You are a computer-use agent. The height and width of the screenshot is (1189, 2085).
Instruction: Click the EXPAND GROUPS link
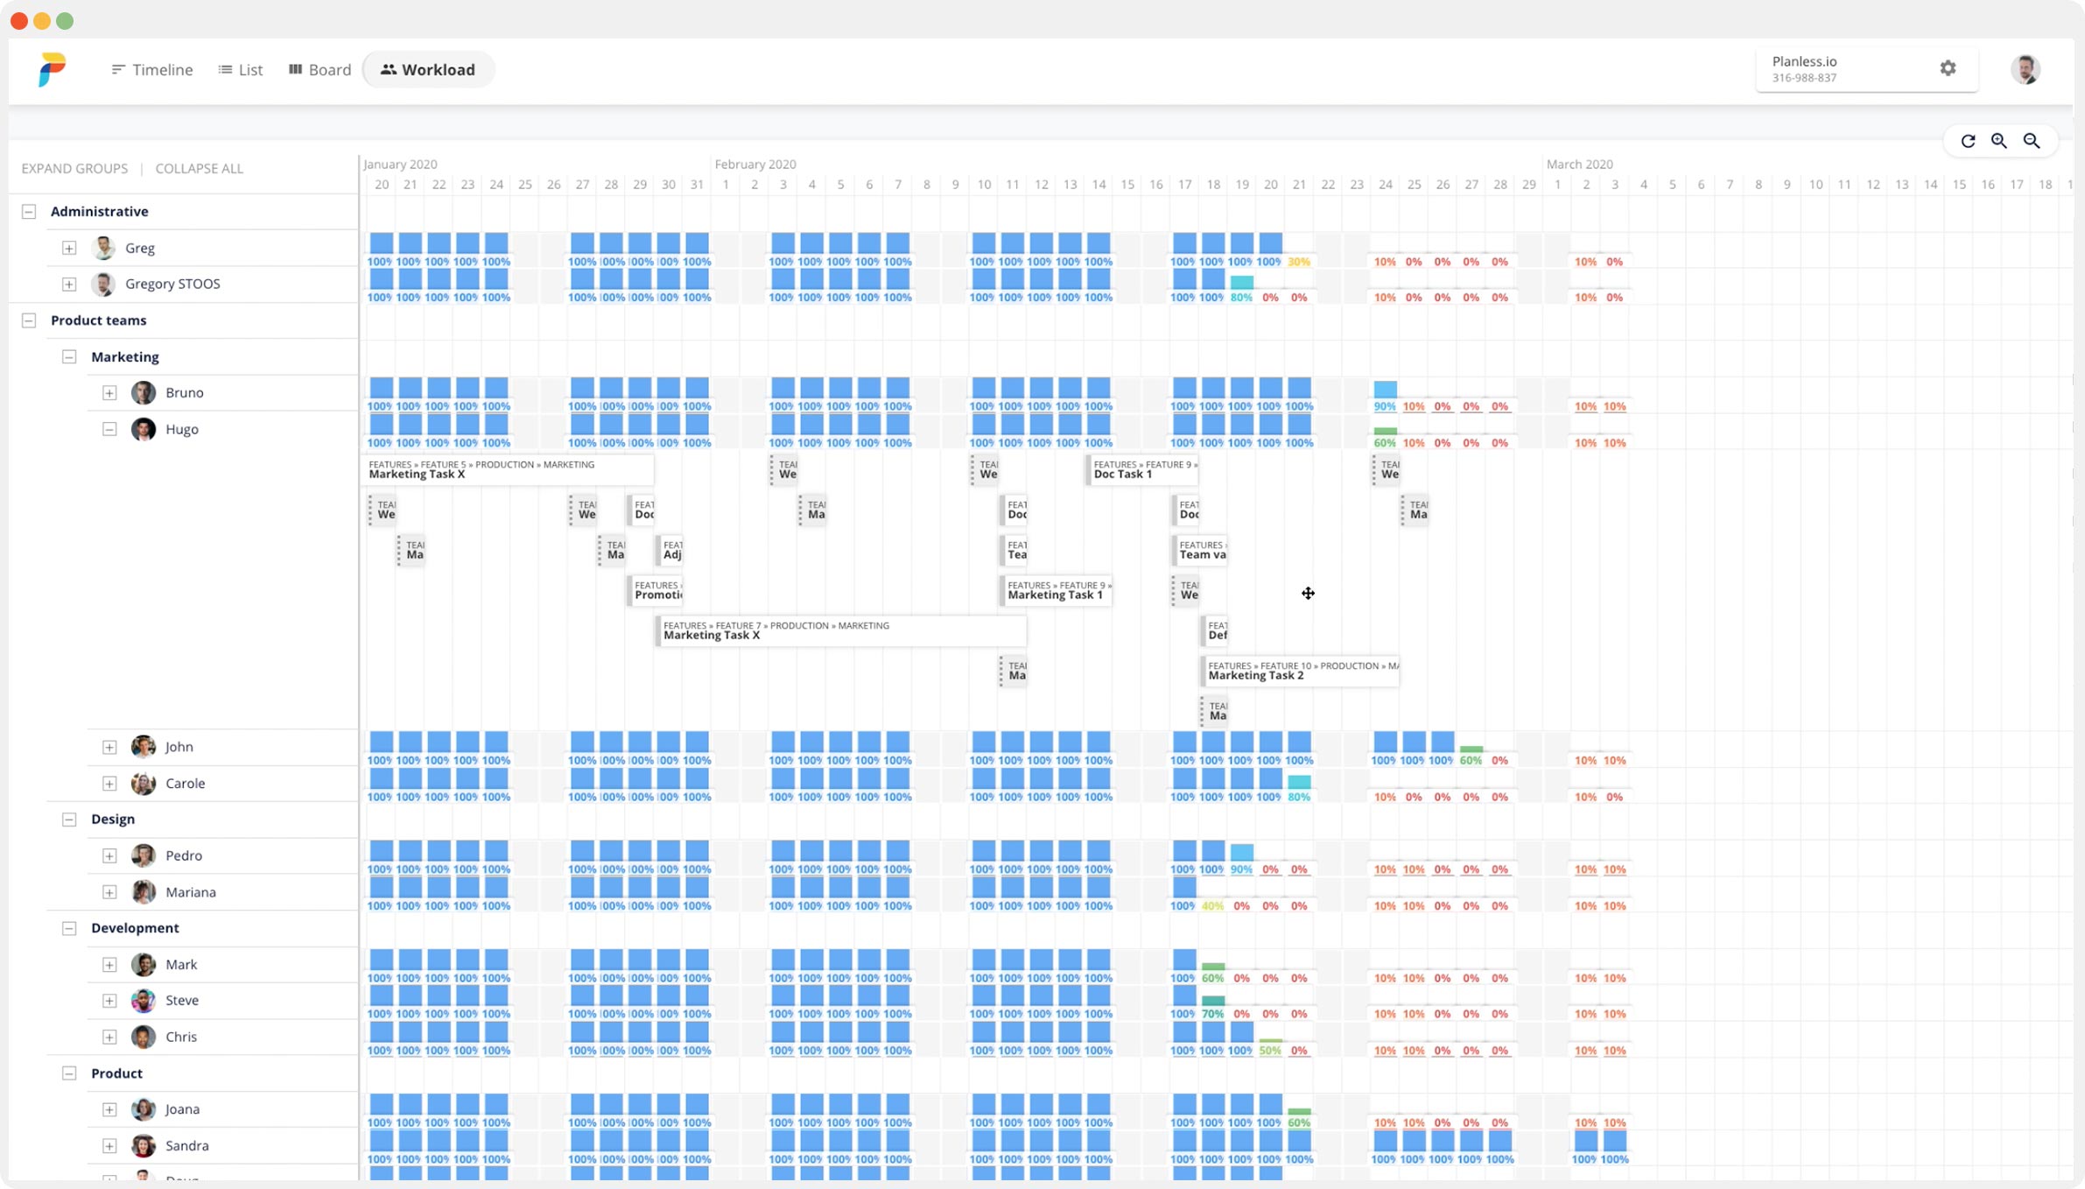tap(74, 168)
